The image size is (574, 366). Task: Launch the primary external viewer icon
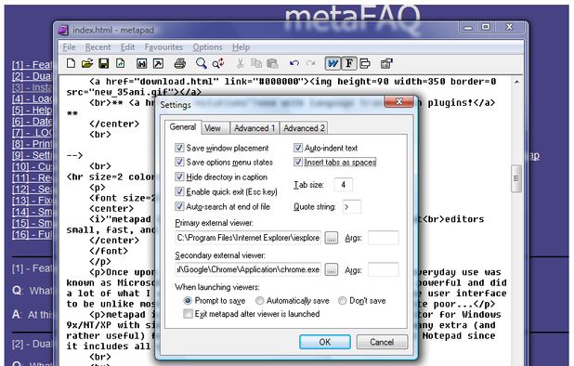(141, 64)
